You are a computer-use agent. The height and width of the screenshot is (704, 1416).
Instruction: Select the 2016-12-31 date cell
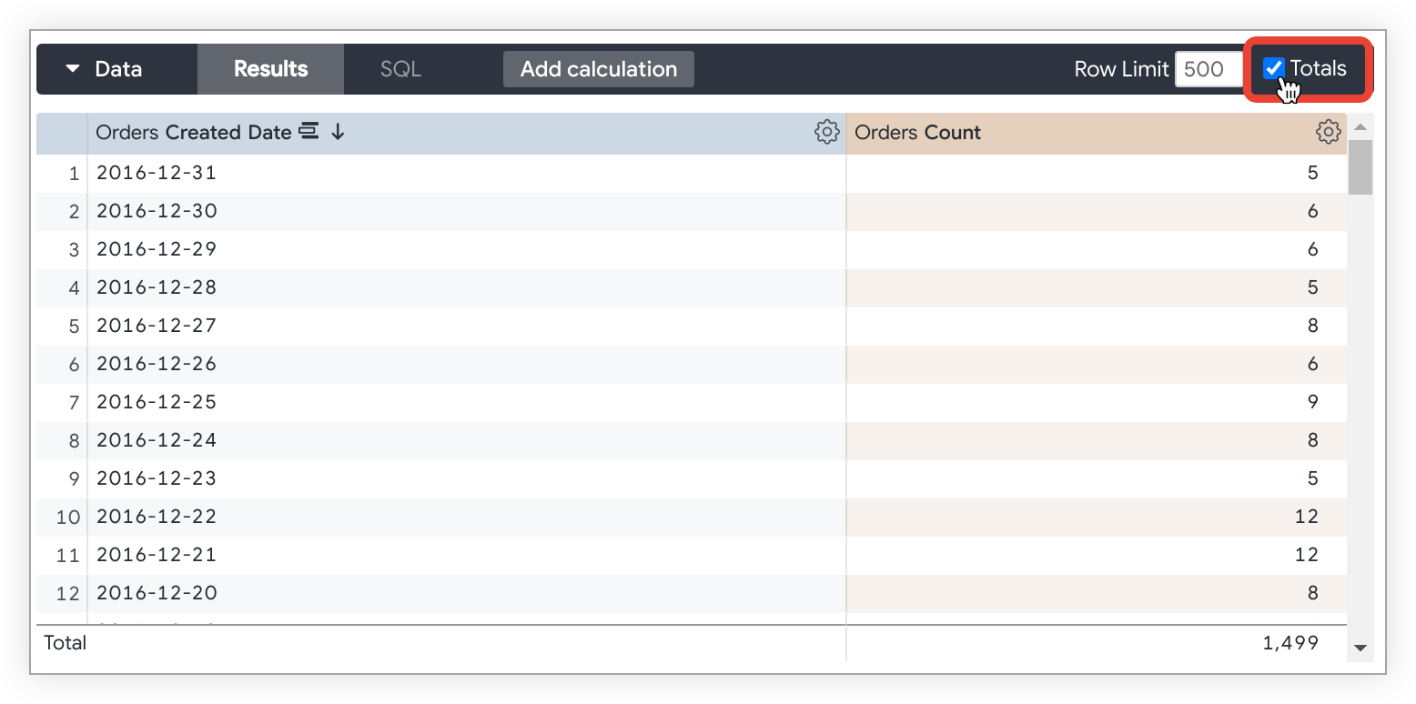pyautogui.click(x=157, y=173)
